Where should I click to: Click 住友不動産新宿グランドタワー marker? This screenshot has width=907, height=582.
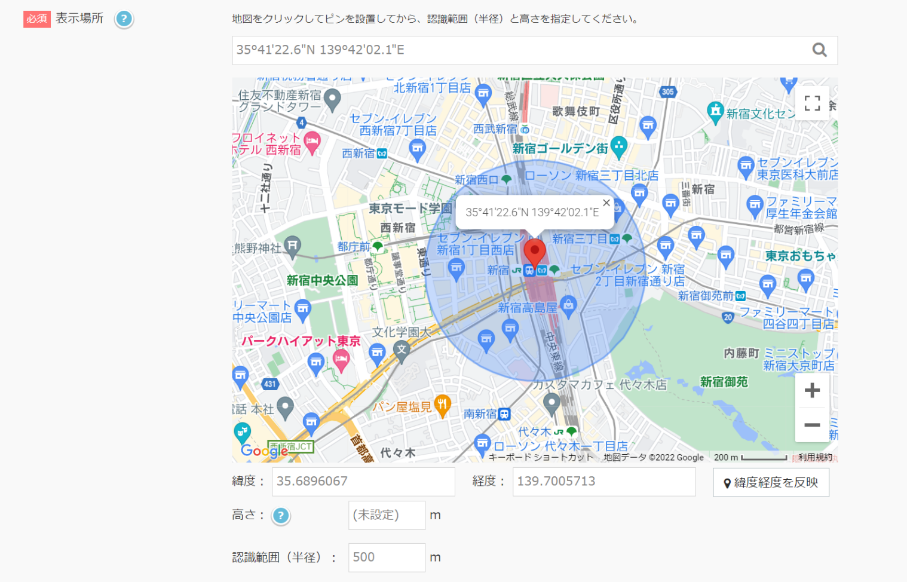[x=332, y=100]
